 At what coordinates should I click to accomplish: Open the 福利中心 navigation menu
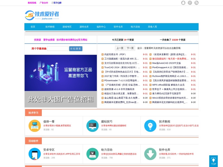[x=101, y=27]
